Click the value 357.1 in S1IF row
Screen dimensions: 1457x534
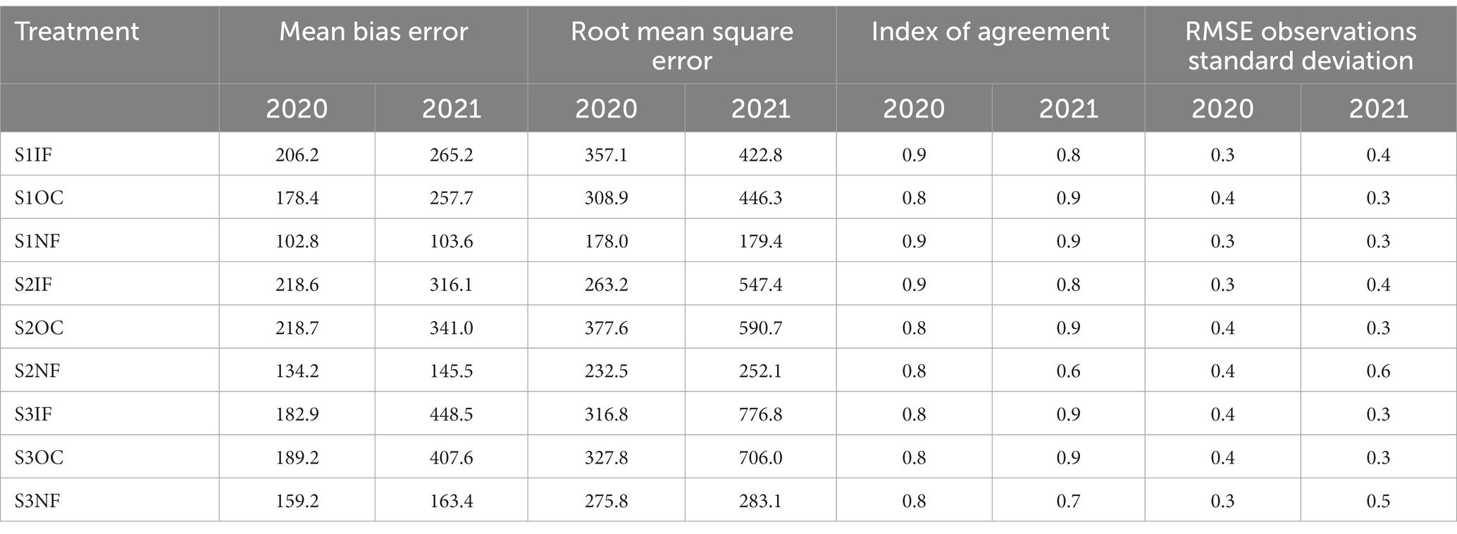pyautogui.click(x=606, y=155)
